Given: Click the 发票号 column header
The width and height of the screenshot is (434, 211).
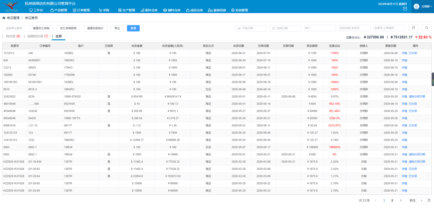Looking at the screenshot, I should [15, 46].
